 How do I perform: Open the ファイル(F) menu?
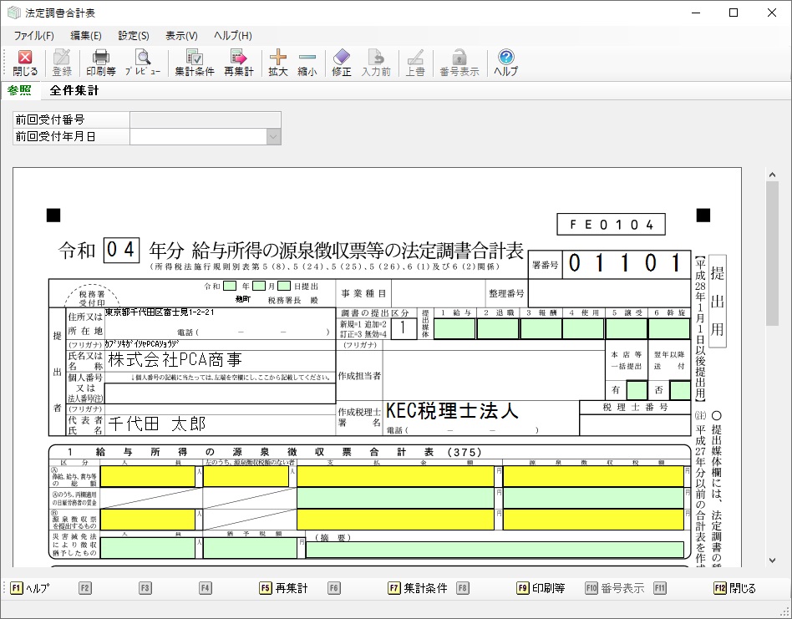(33, 36)
